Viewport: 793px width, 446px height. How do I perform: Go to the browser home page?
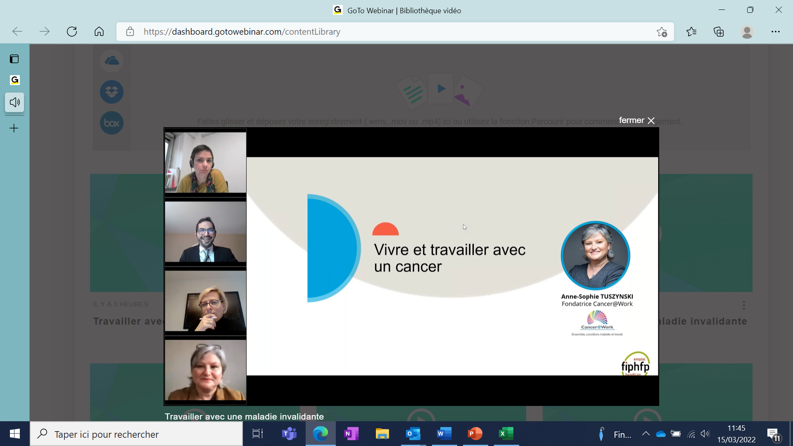(x=99, y=31)
